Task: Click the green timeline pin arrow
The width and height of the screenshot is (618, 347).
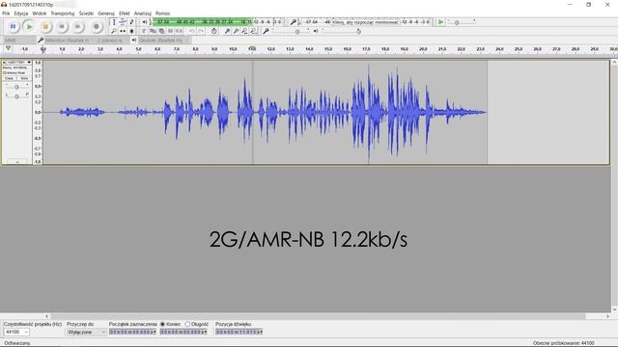Action: [8, 48]
